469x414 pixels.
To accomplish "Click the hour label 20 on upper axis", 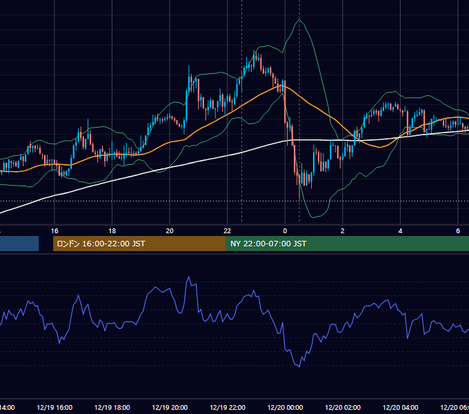I will pyautogui.click(x=170, y=231).
